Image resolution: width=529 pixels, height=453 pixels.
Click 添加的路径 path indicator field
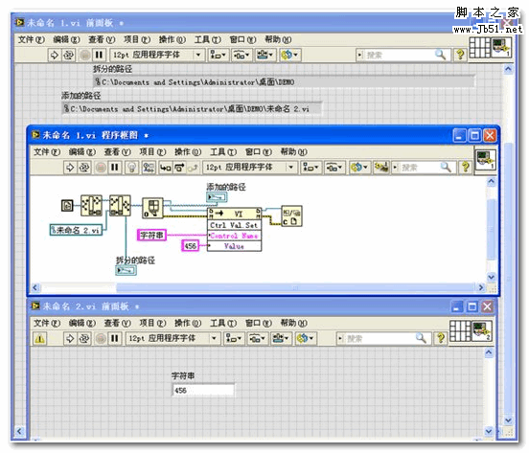coord(192,109)
